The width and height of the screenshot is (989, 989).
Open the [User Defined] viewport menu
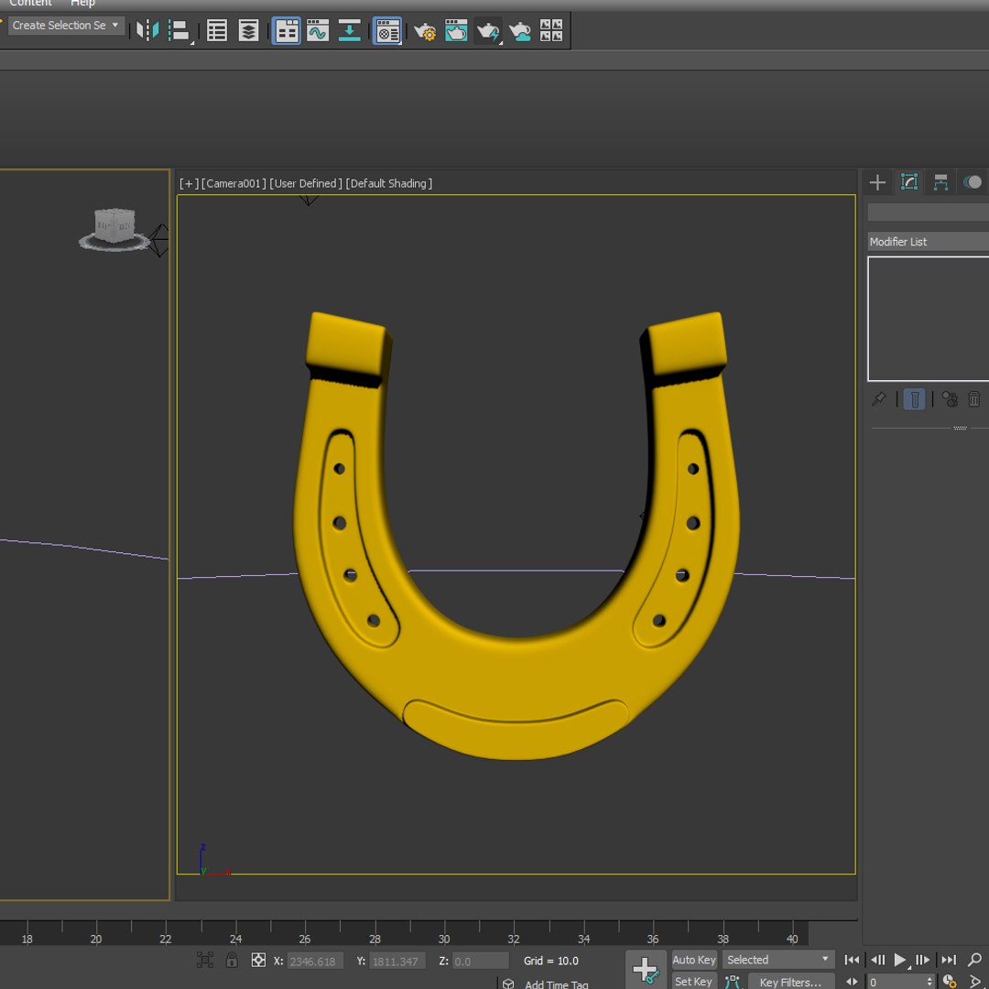pyautogui.click(x=306, y=183)
